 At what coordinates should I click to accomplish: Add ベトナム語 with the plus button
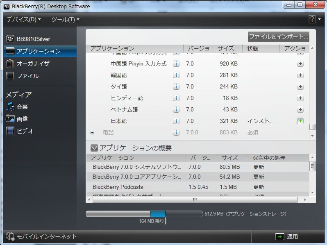(x=300, y=109)
